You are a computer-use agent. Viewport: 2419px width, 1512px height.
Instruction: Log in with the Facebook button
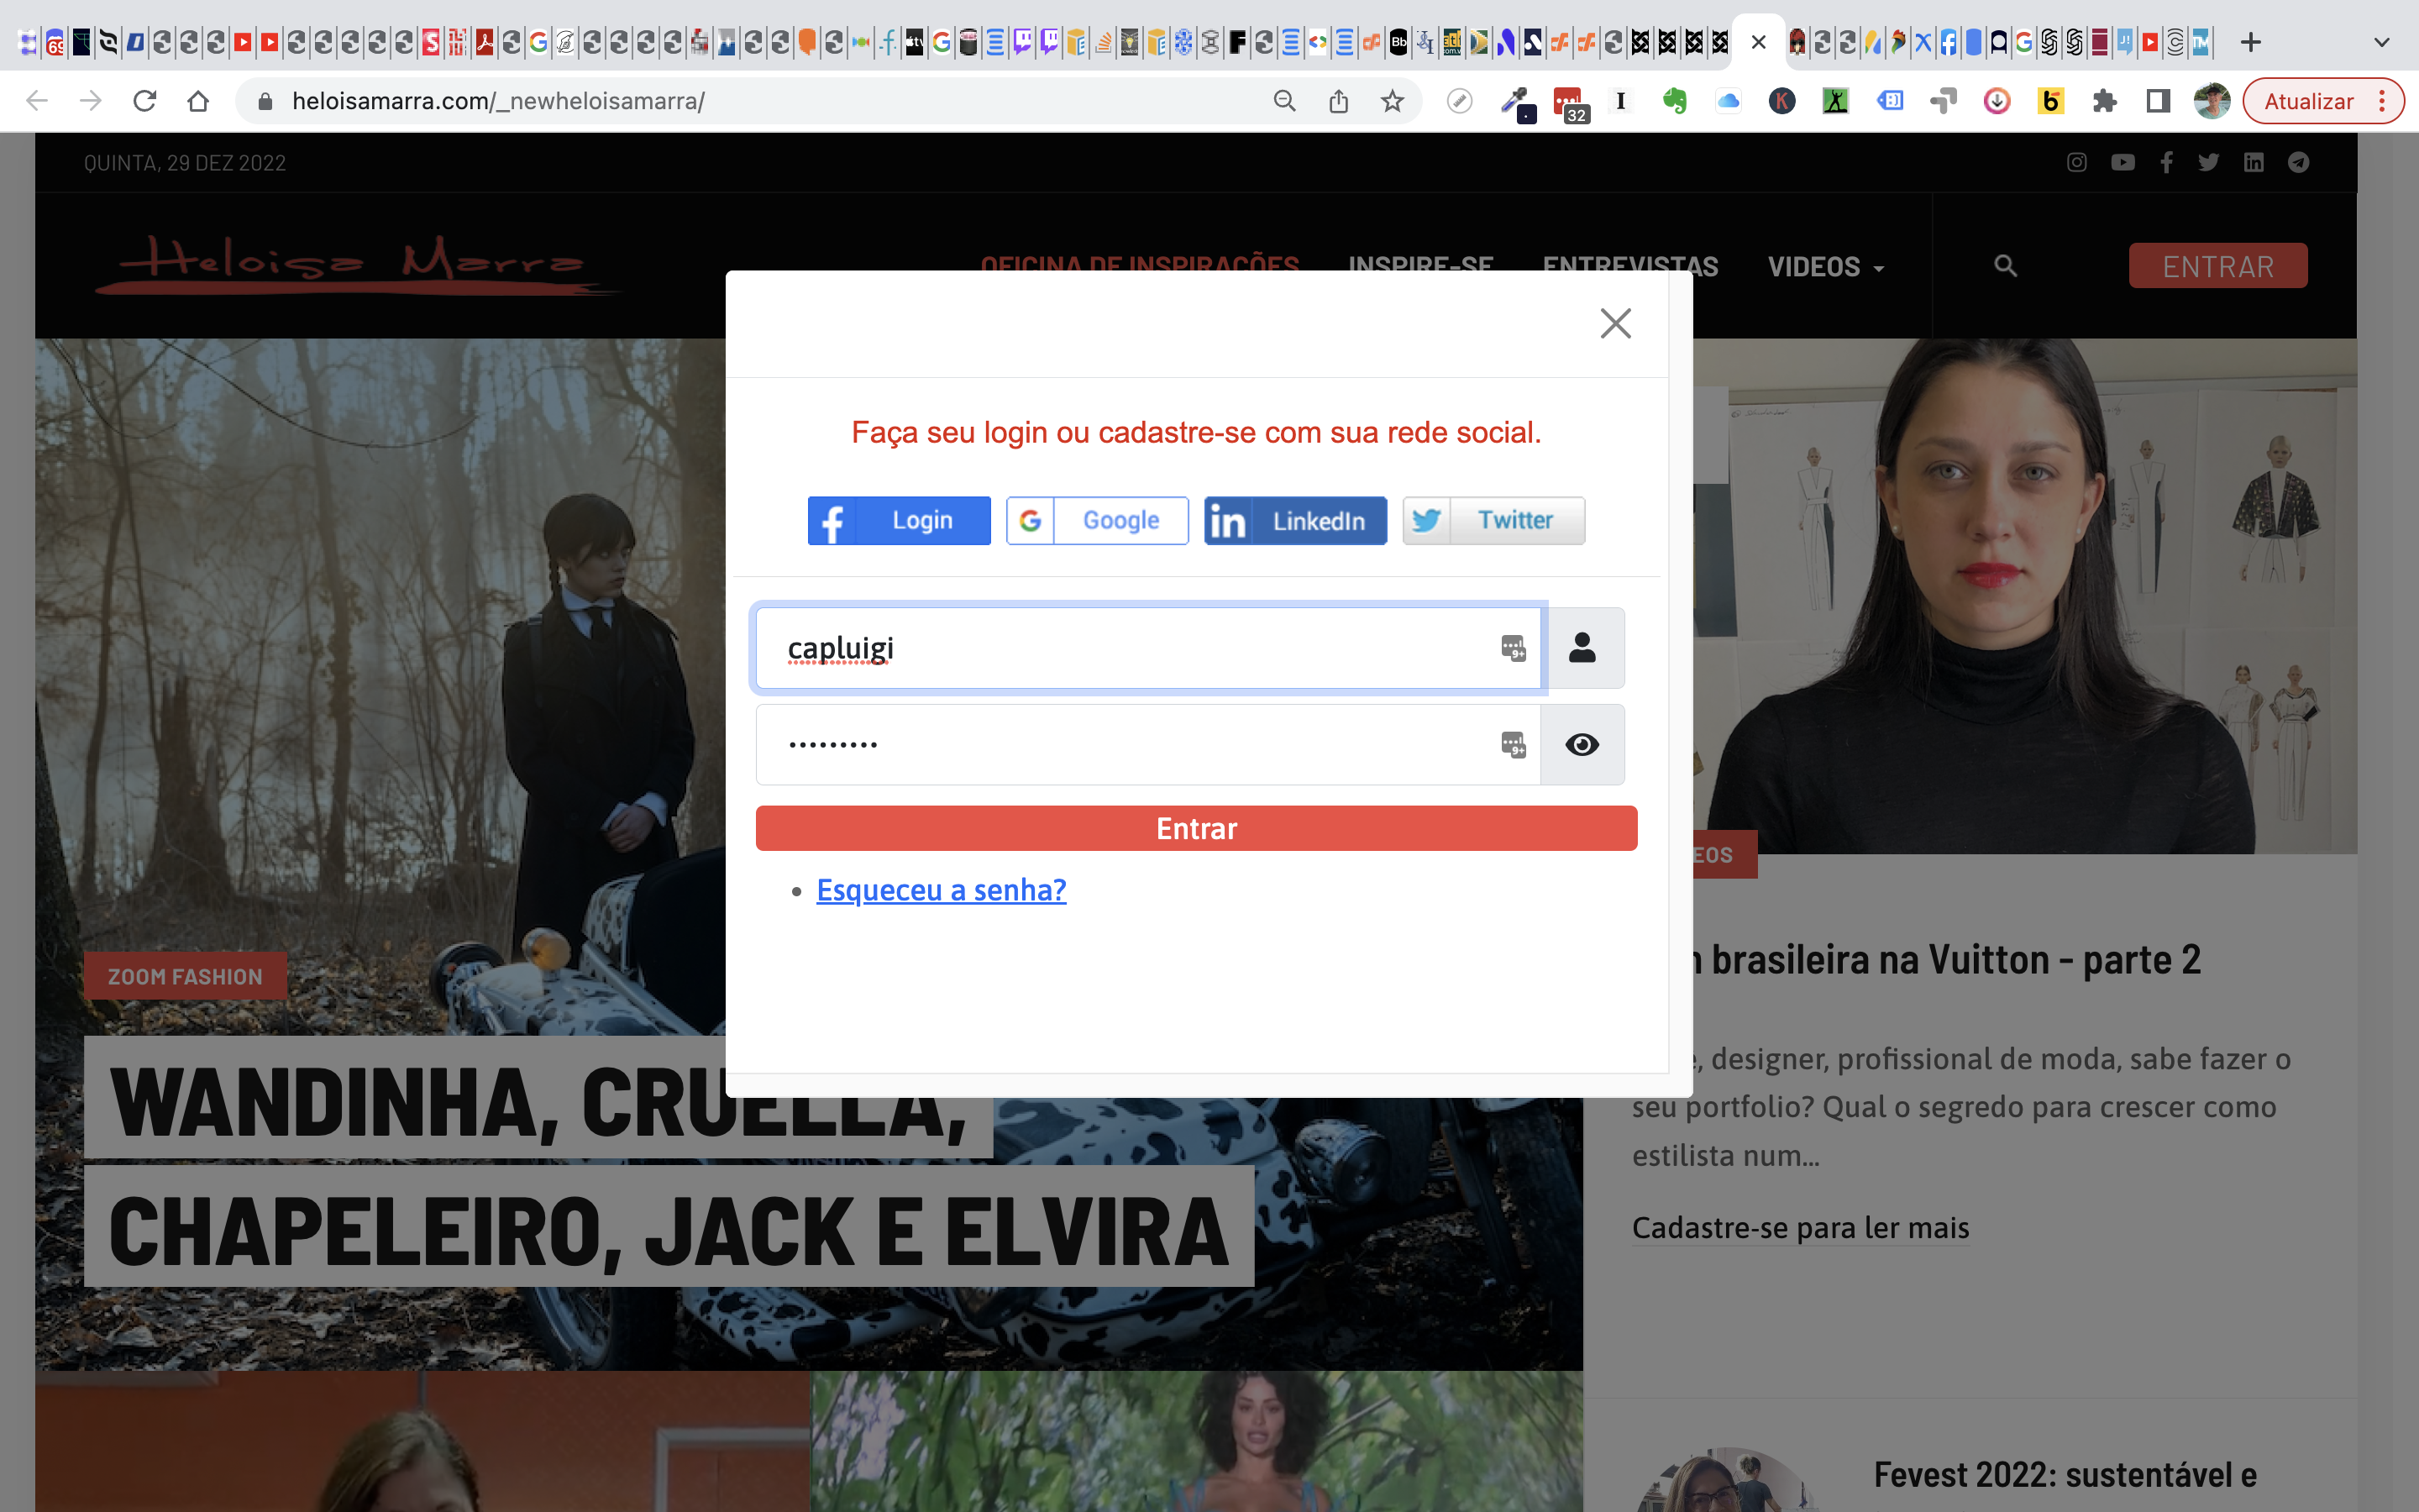click(x=899, y=520)
